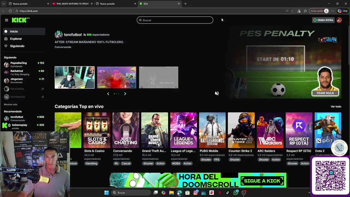Open the browser tab list dropdown

coord(3,4)
